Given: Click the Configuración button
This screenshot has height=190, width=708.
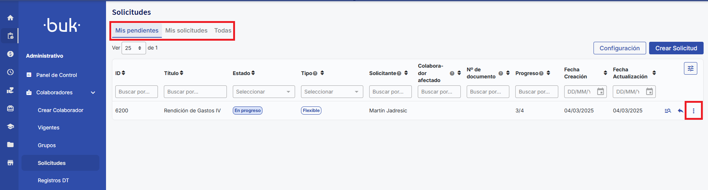Looking at the screenshot, I should pyautogui.click(x=619, y=48).
